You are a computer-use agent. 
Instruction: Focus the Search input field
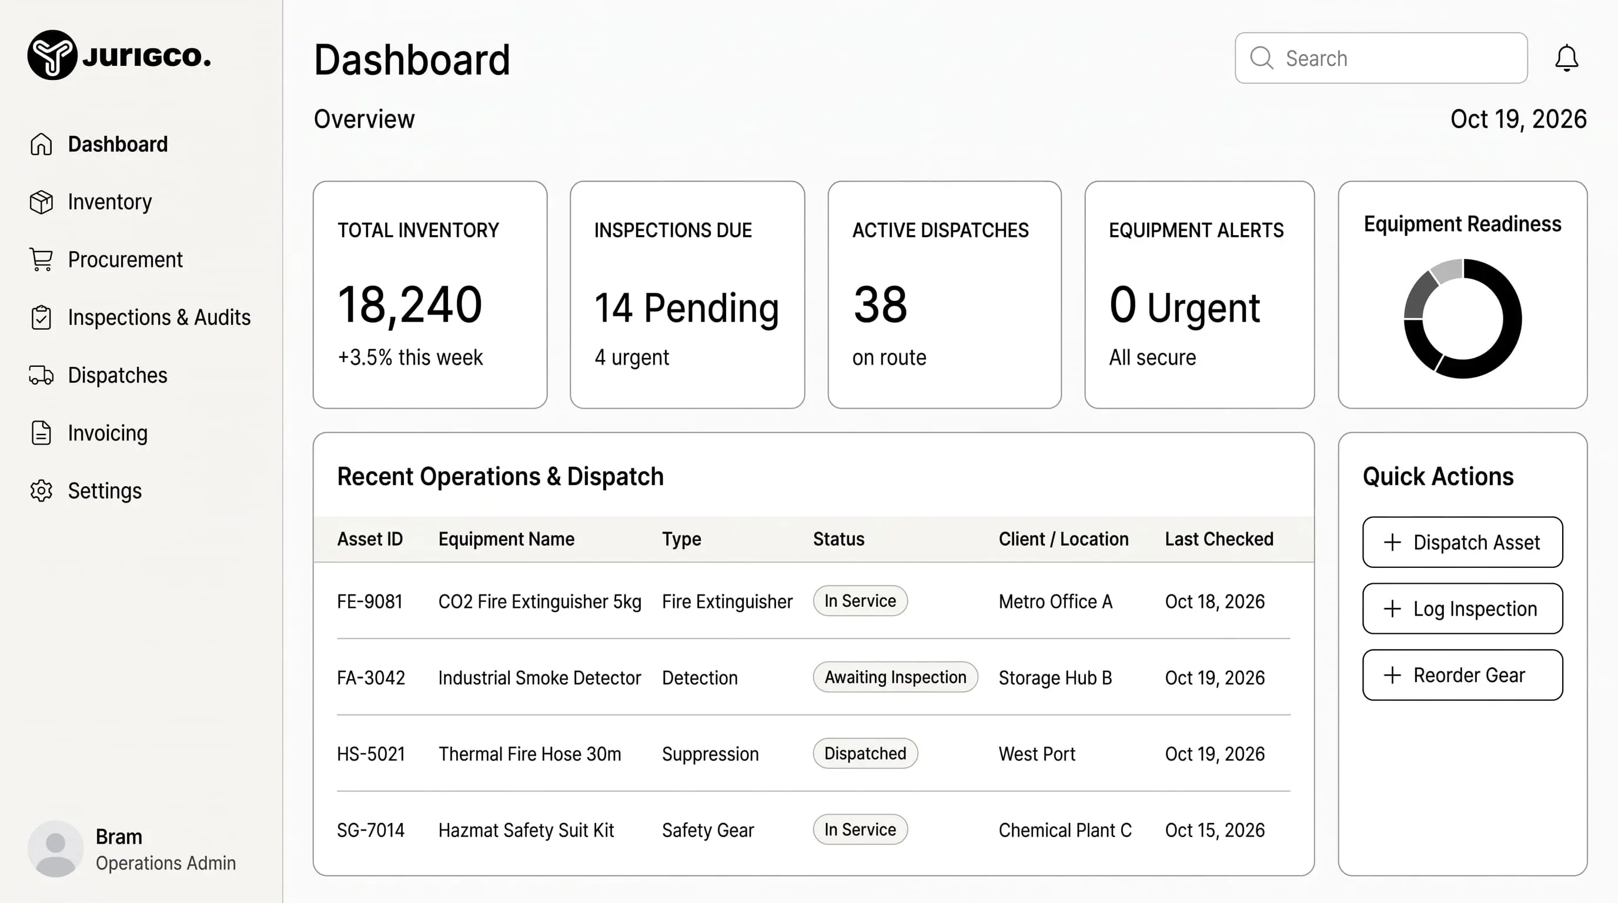tap(1380, 58)
